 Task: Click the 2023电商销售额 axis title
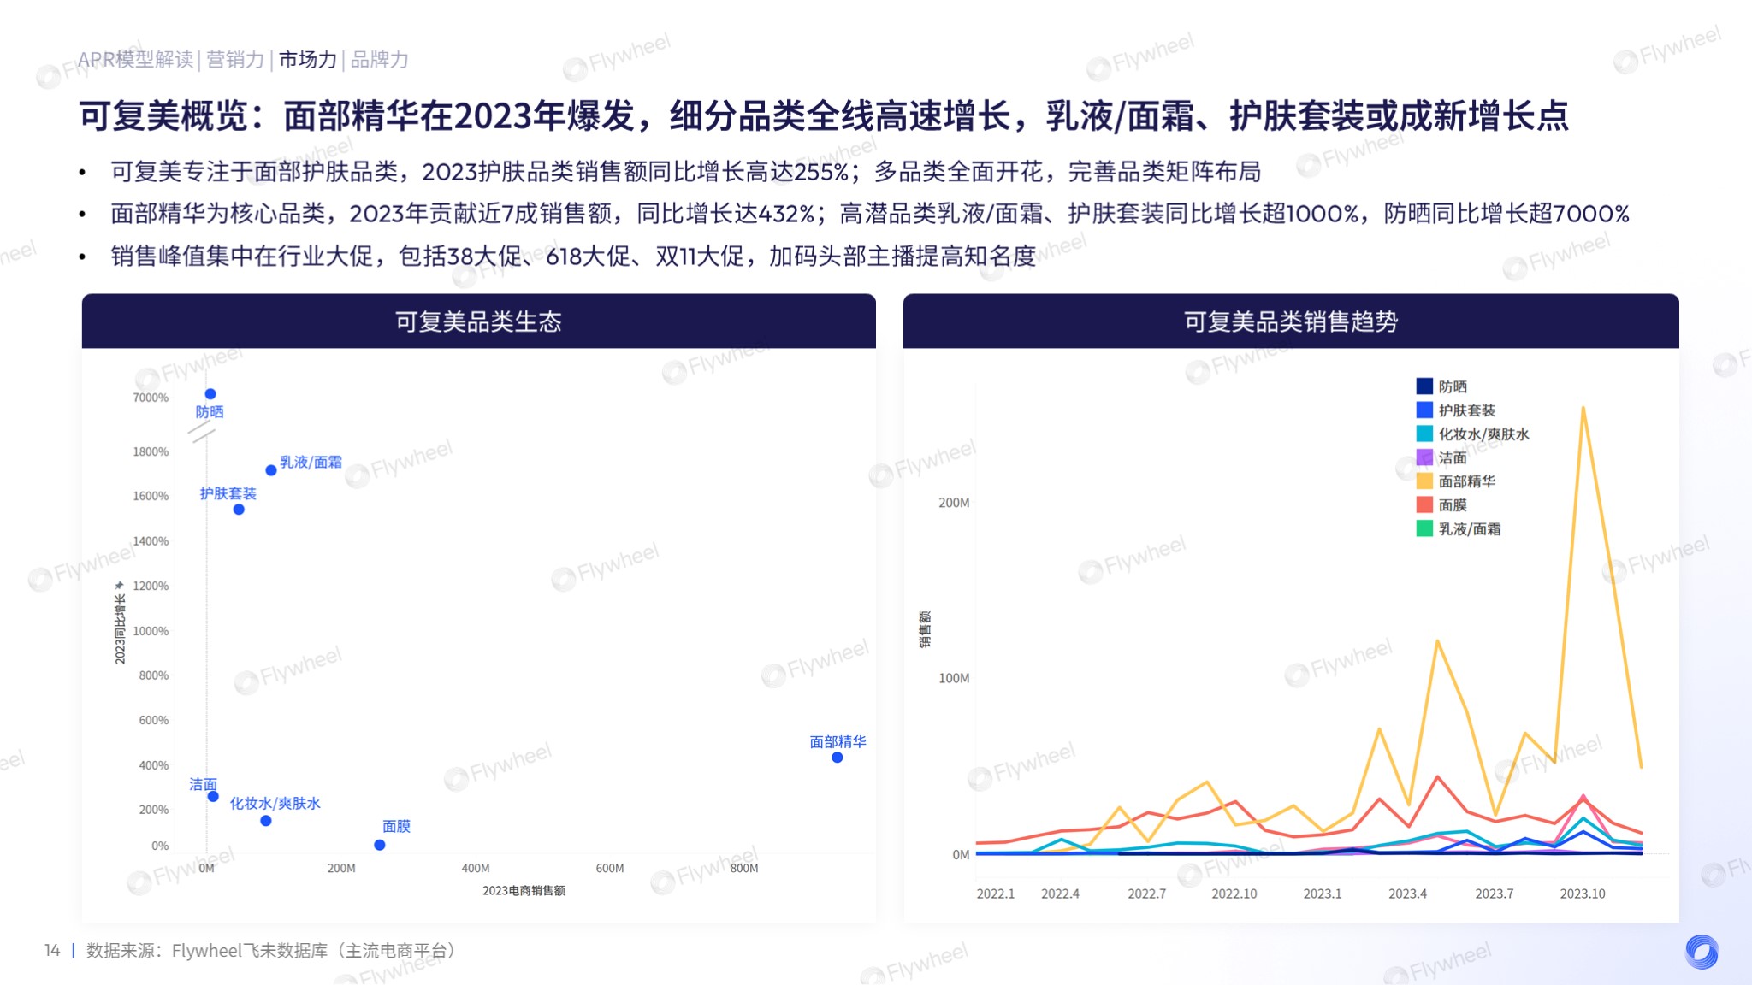point(524,890)
